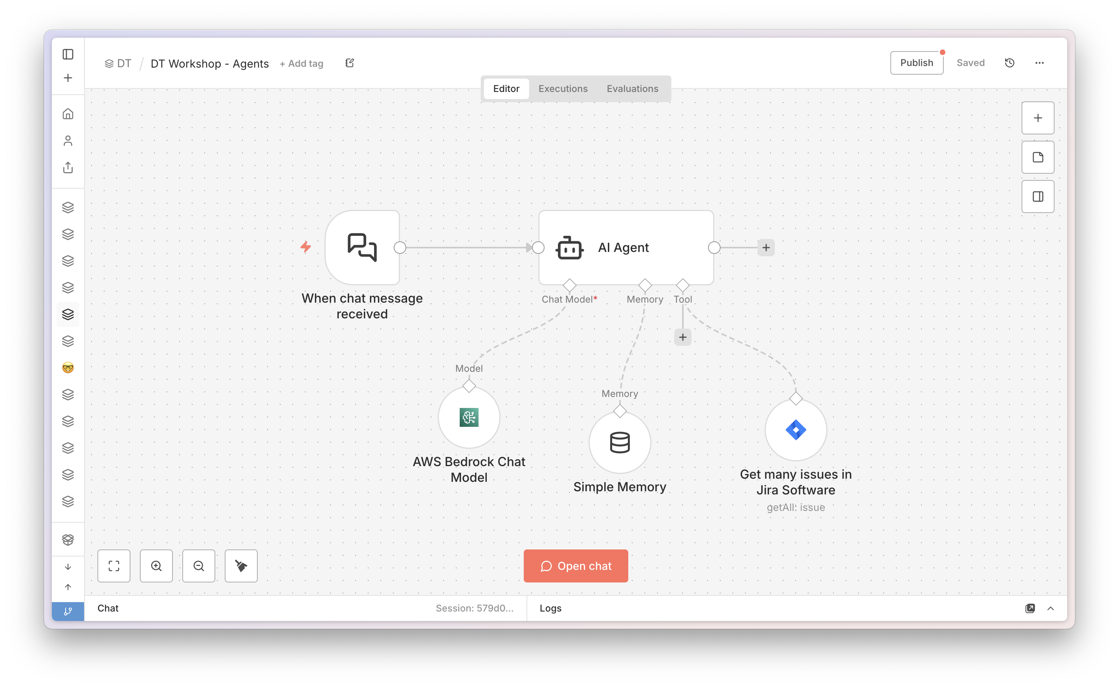Screen dimensions: 1119x687
Task: Click the tidy up workflow broom icon
Action: tap(241, 566)
